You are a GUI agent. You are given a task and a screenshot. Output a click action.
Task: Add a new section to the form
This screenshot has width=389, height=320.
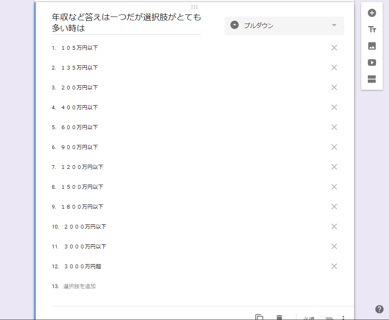pos(372,79)
